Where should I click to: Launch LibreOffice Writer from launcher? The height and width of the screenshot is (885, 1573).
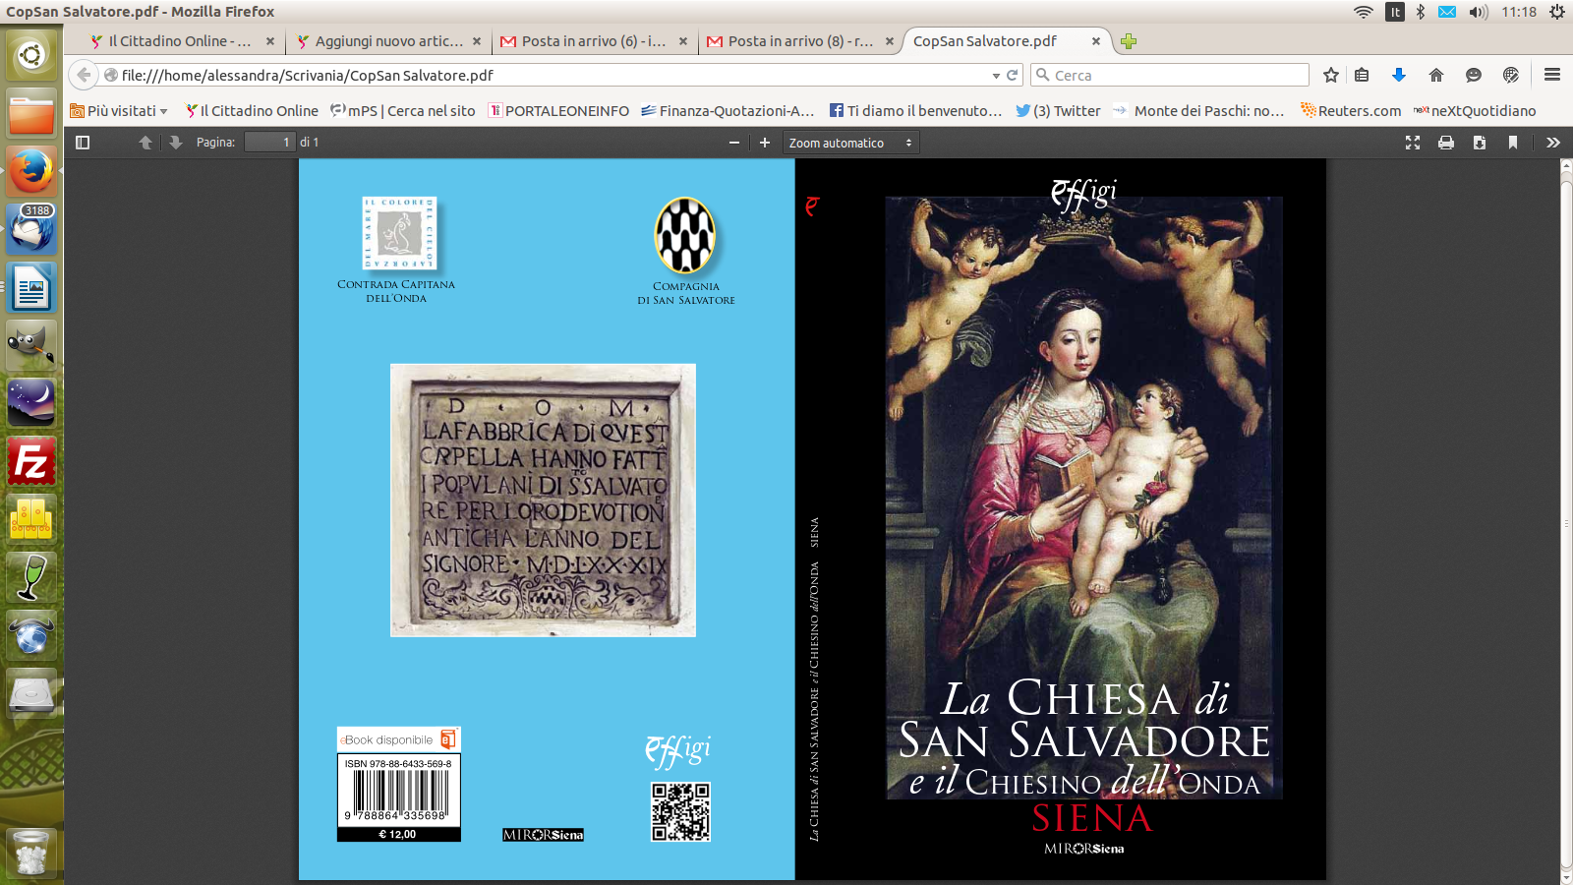pyautogui.click(x=31, y=287)
